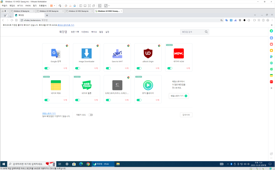The image size is (275, 170).
Task: Open the blue shopping bag sidebar icon
Action: click(x=271, y=38)
